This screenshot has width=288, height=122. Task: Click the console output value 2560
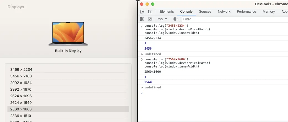(148, 82)
